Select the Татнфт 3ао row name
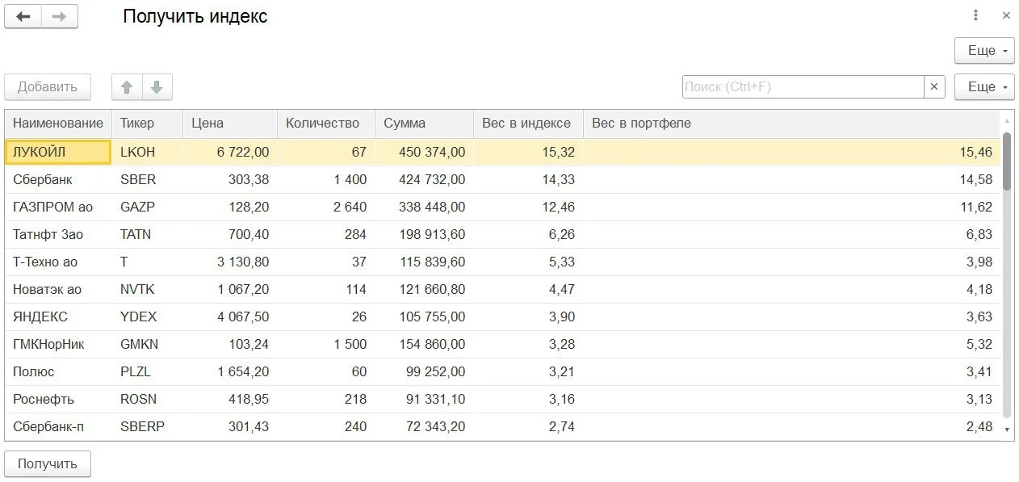The height and width of the screenshot is (482, 1019). click(x=58, y=234)
